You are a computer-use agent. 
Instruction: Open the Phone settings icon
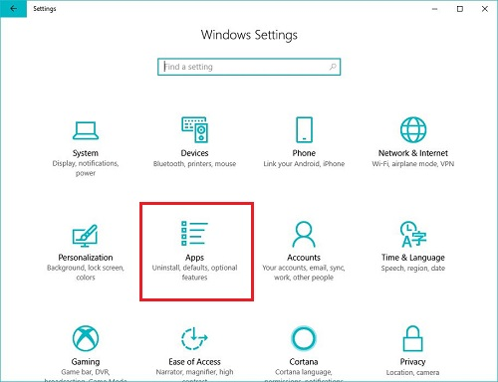click(304, 129)
